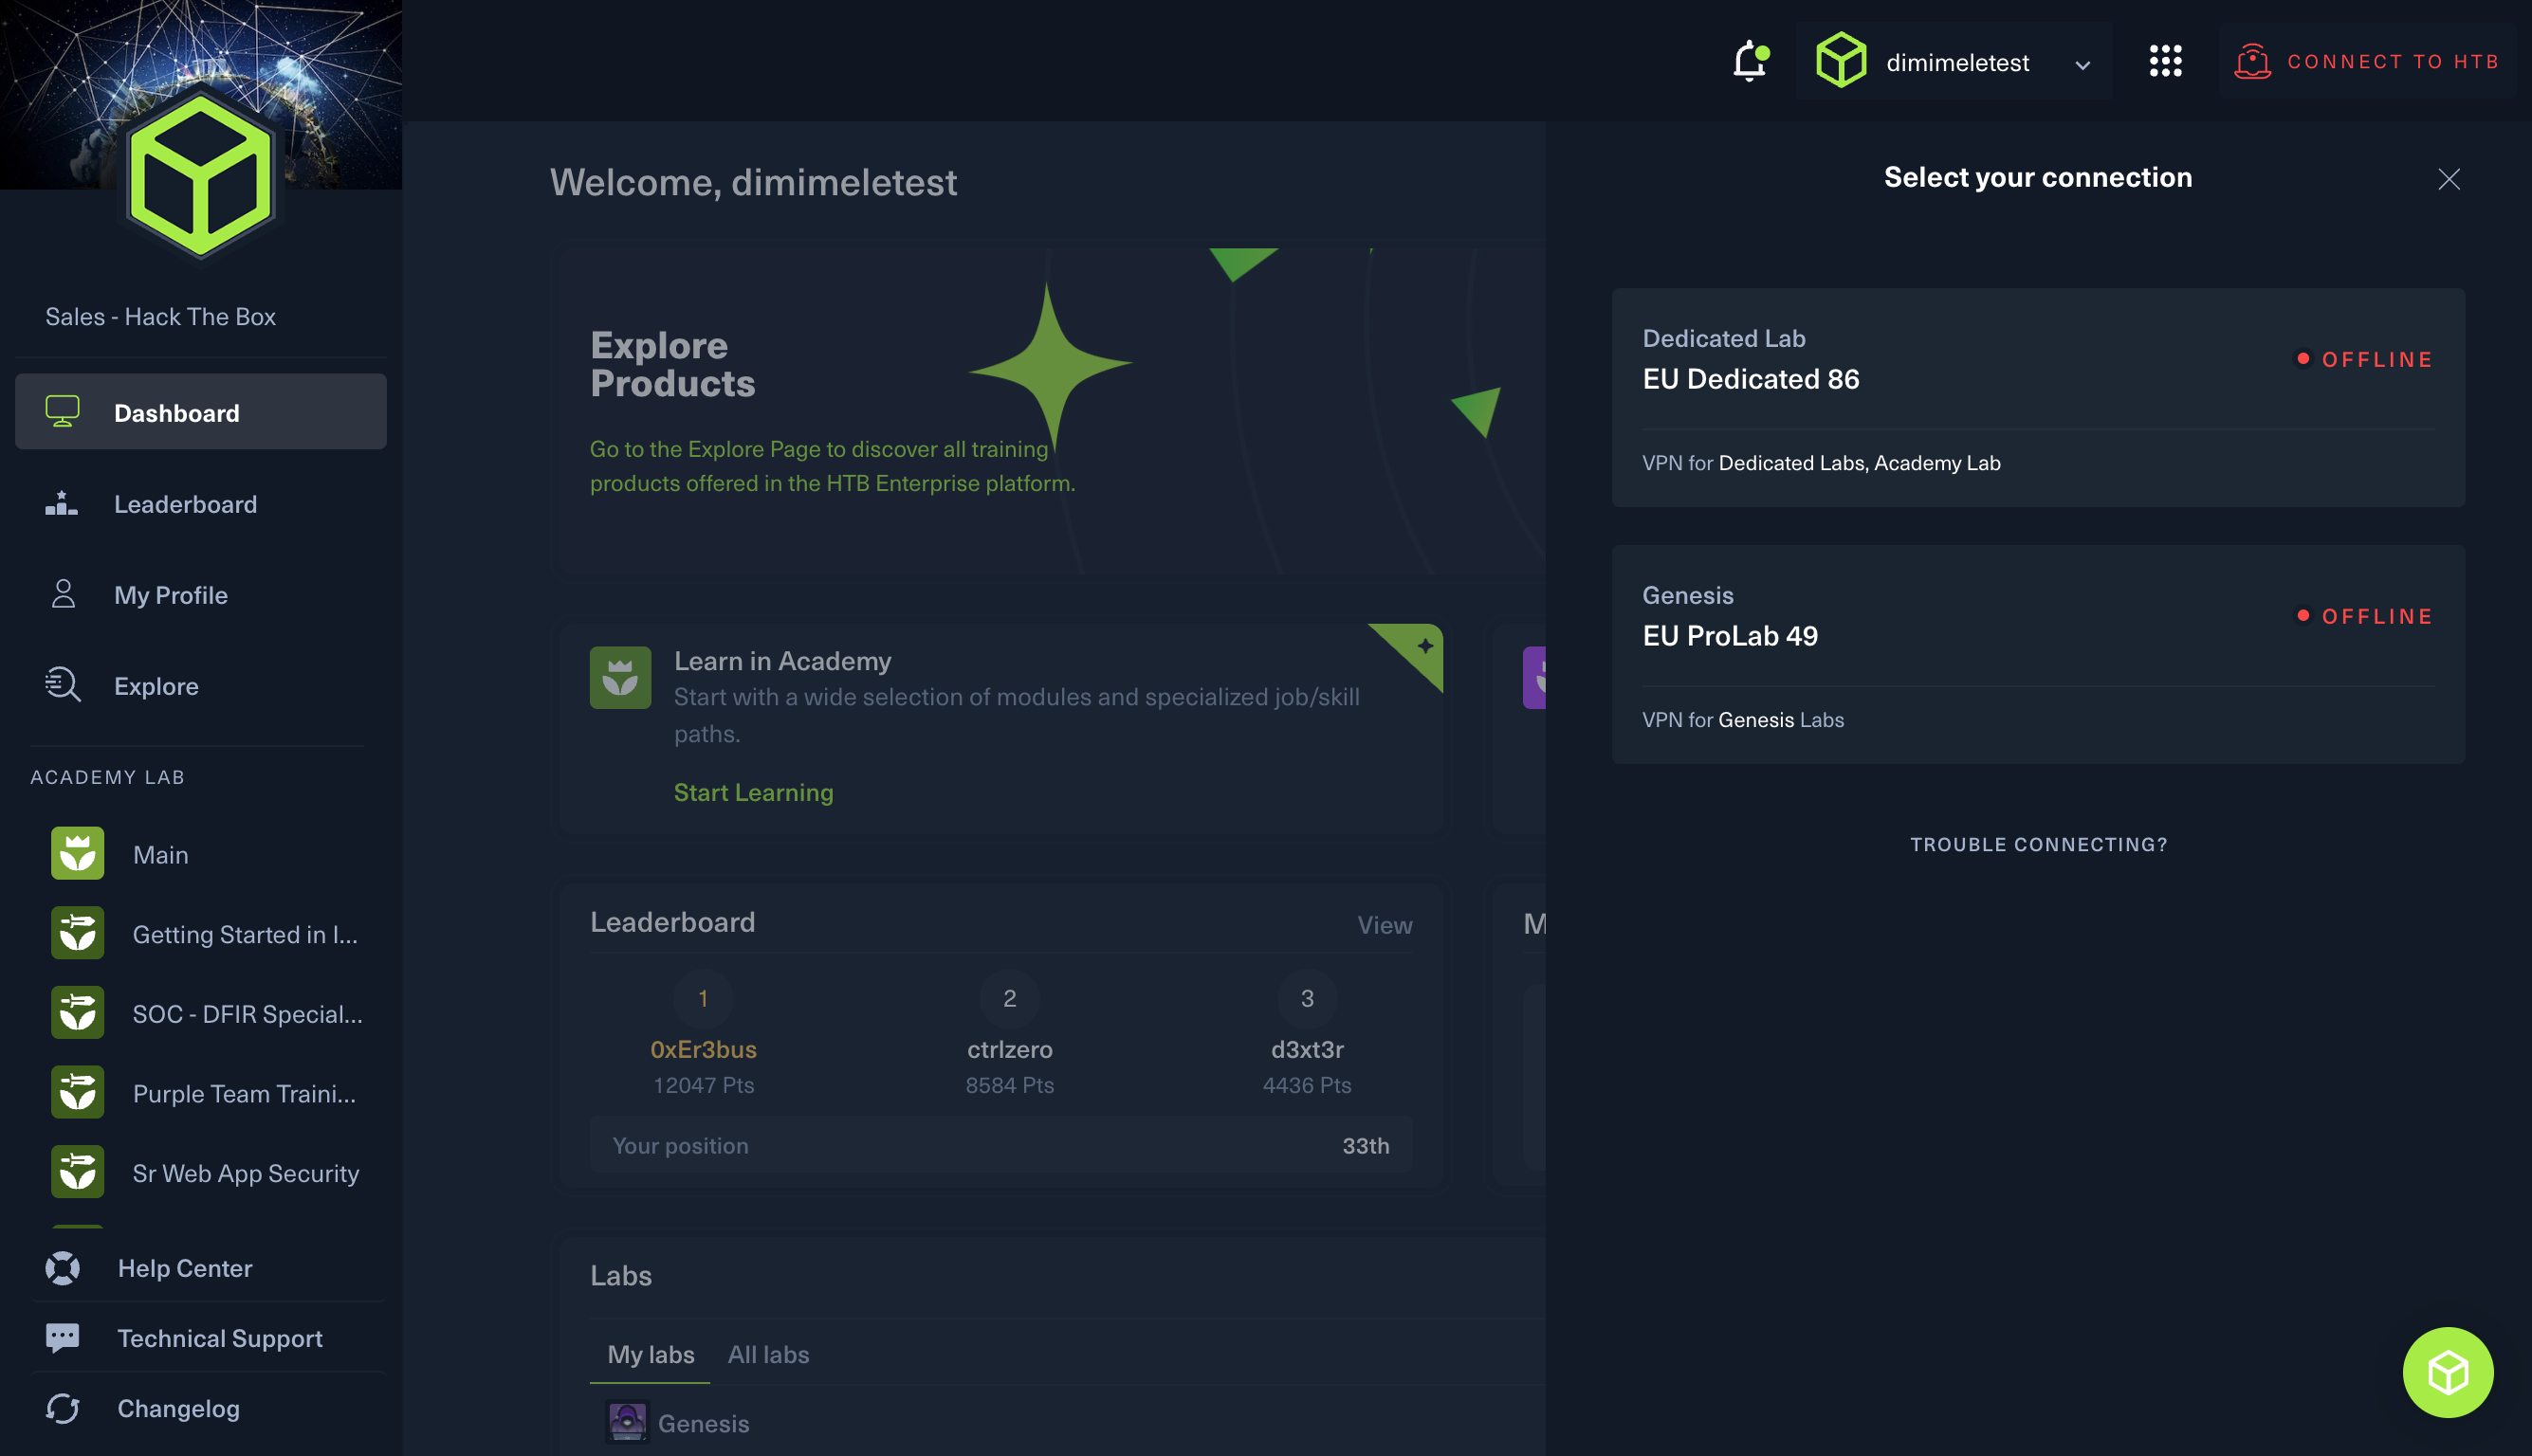
Task: Click the dimimeletest avatar cube
Action: pyautogui.click(x=1841, y=60)
